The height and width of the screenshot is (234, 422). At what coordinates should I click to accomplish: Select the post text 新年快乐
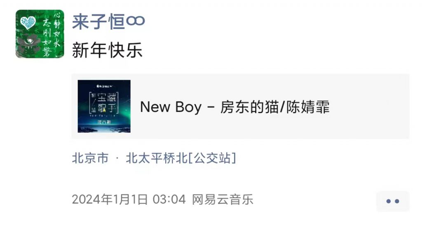[x=107, y=50]
